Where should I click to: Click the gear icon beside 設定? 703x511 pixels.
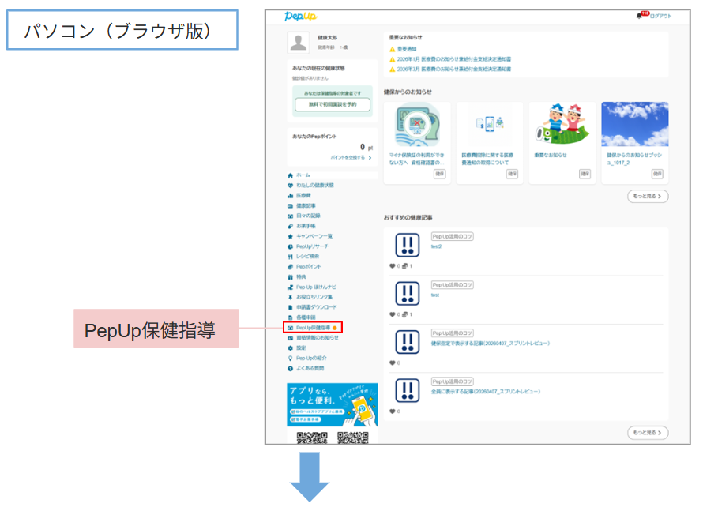click(290, 348)
